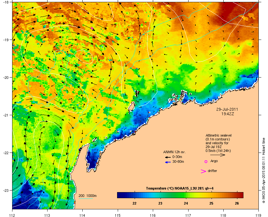Screen dimensions: 268x217
Task: Click the '0.5m/s (1kt 24h)' text
Action: click(x=218, y=151)
